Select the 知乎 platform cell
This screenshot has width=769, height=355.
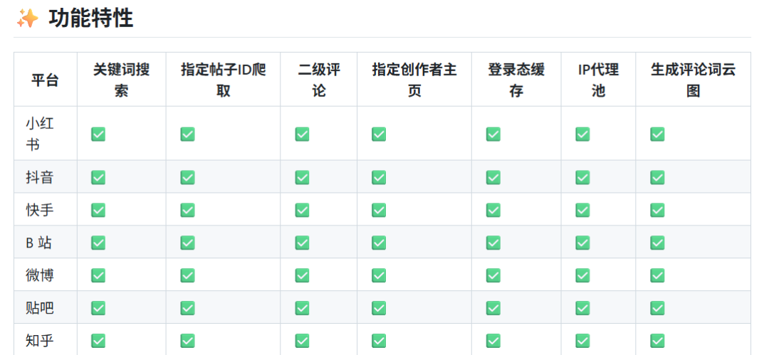45,340
